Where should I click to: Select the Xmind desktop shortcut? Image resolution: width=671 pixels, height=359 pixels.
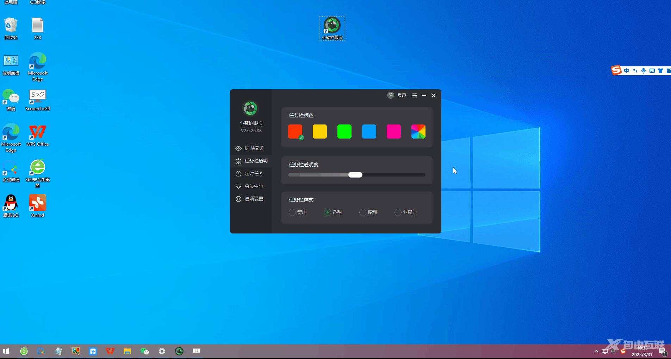coord(38,206)
